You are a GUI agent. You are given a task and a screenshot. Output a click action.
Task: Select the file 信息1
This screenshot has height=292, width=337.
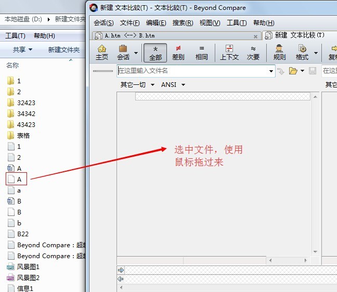click(x=20, y=288)
